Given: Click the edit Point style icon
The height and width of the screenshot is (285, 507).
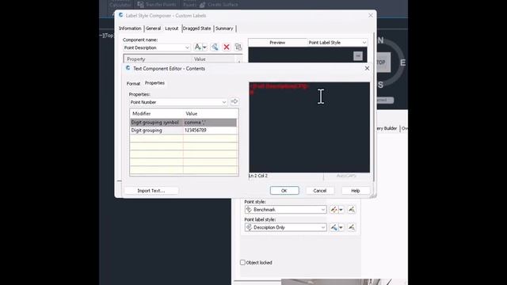Looking at the screenshot, I should [x=334, y=210].
